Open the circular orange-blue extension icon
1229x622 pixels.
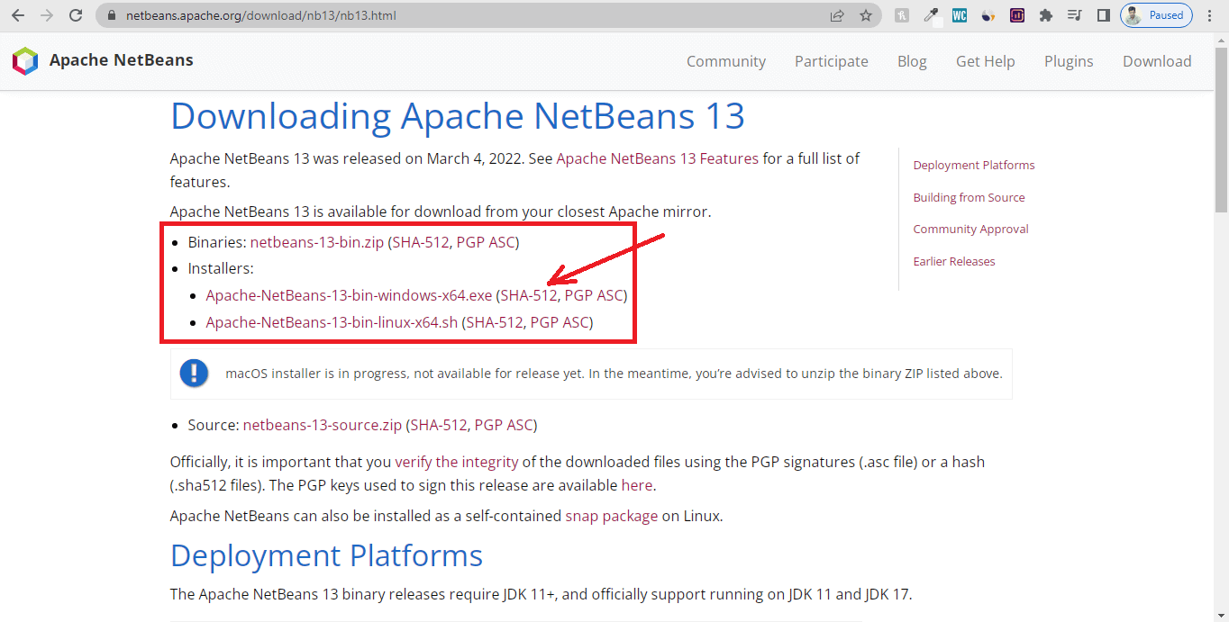(988, 15)
